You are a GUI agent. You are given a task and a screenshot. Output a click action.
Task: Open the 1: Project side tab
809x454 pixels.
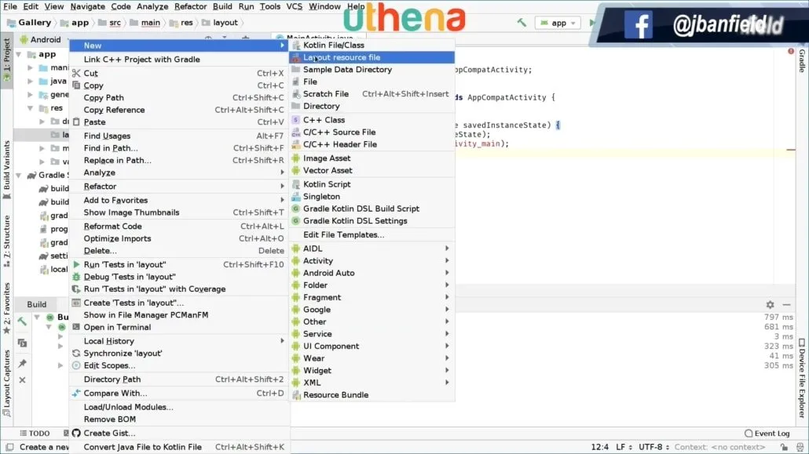coord(7,60)
